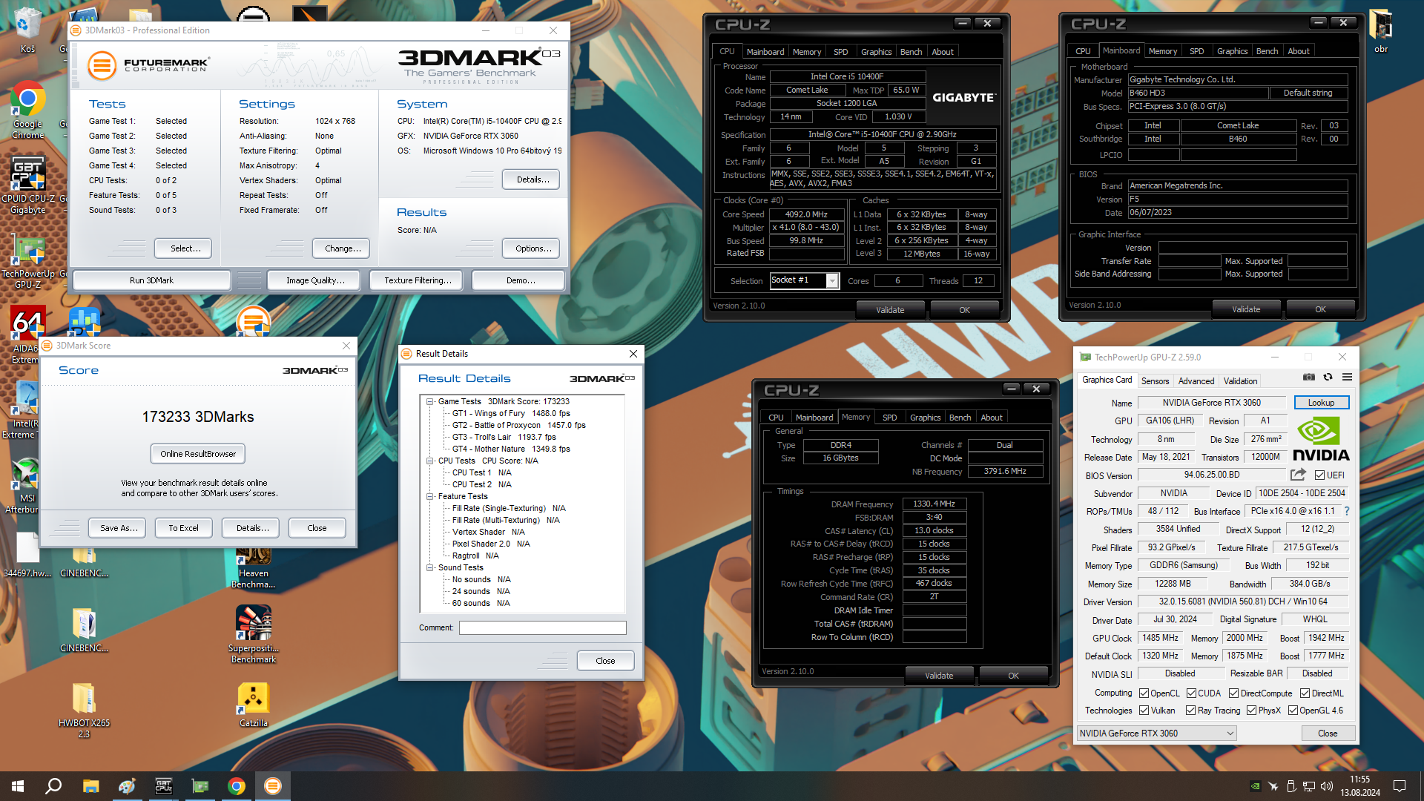Click Texture Filtering button in 3DMark03
Viewport: 1424px width, 801px height.
tap(418, 280)
